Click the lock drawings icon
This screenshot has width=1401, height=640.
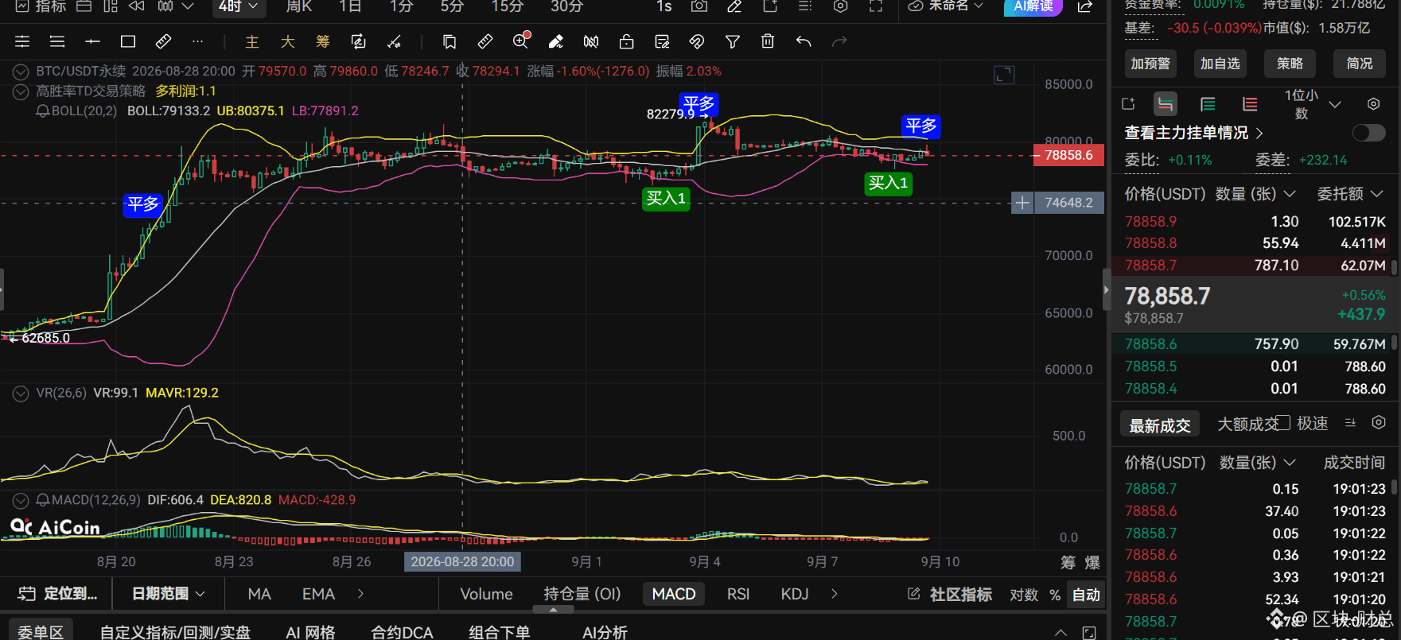coord(627,41)
